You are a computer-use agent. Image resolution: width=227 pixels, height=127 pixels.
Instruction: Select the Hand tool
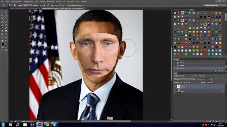(2, 41)
